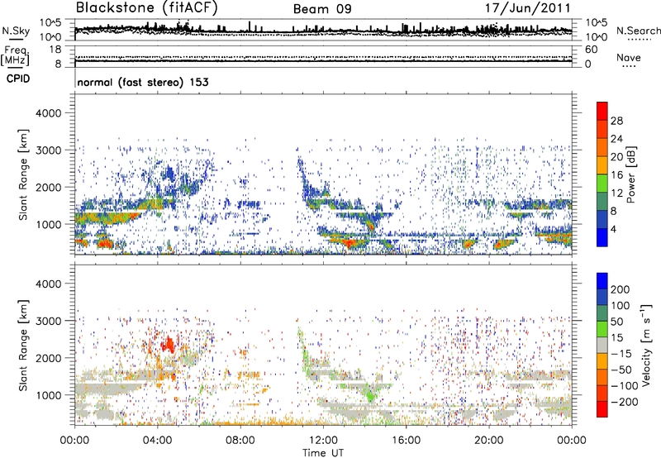661x458 pixels.
Task: Click the 28 tick on power colorbar
Action: [616, 121]
